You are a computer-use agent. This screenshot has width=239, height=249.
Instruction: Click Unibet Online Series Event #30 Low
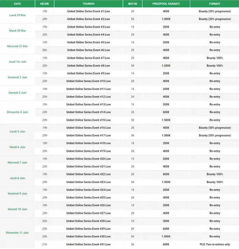click(88, 236)
